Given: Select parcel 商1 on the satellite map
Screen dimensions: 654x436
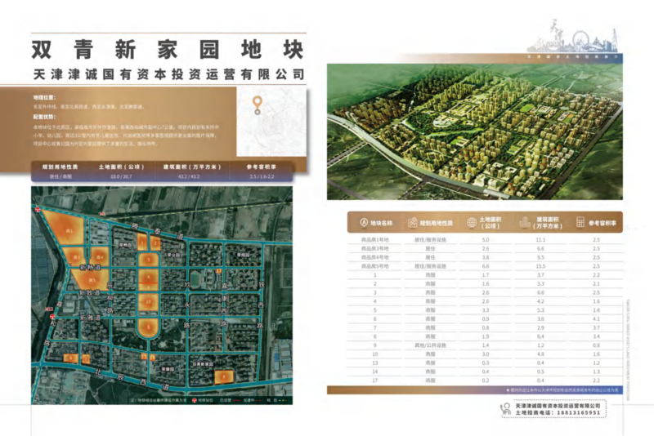Looking at the screenshot, I should [x=69, y=231].
